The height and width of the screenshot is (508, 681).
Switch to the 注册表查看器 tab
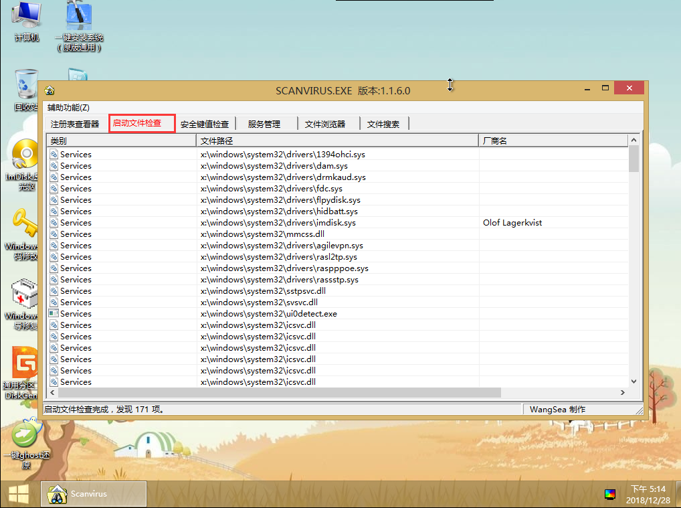click(75, 124)
